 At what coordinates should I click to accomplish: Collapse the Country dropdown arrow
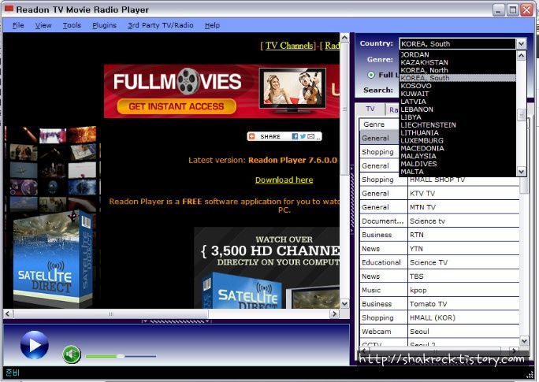(x=521, y=43)
